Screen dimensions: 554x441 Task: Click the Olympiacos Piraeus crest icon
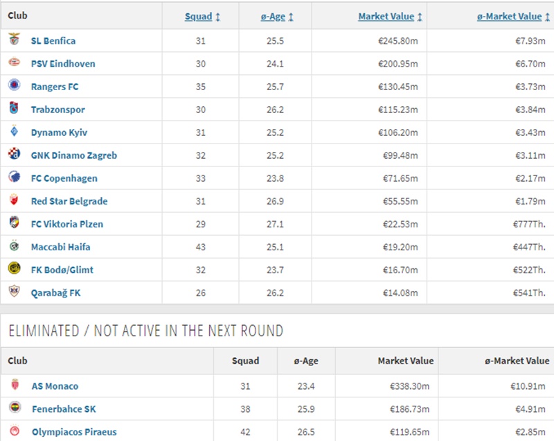(x=15, y=431)
